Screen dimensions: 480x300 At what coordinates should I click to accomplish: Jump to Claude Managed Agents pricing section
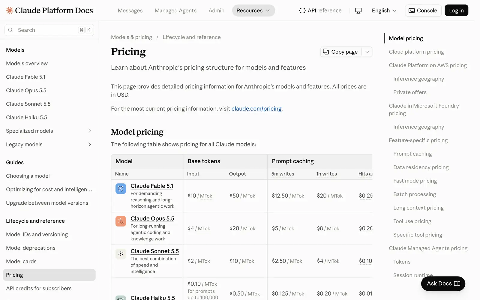click(x=428, y=248)
